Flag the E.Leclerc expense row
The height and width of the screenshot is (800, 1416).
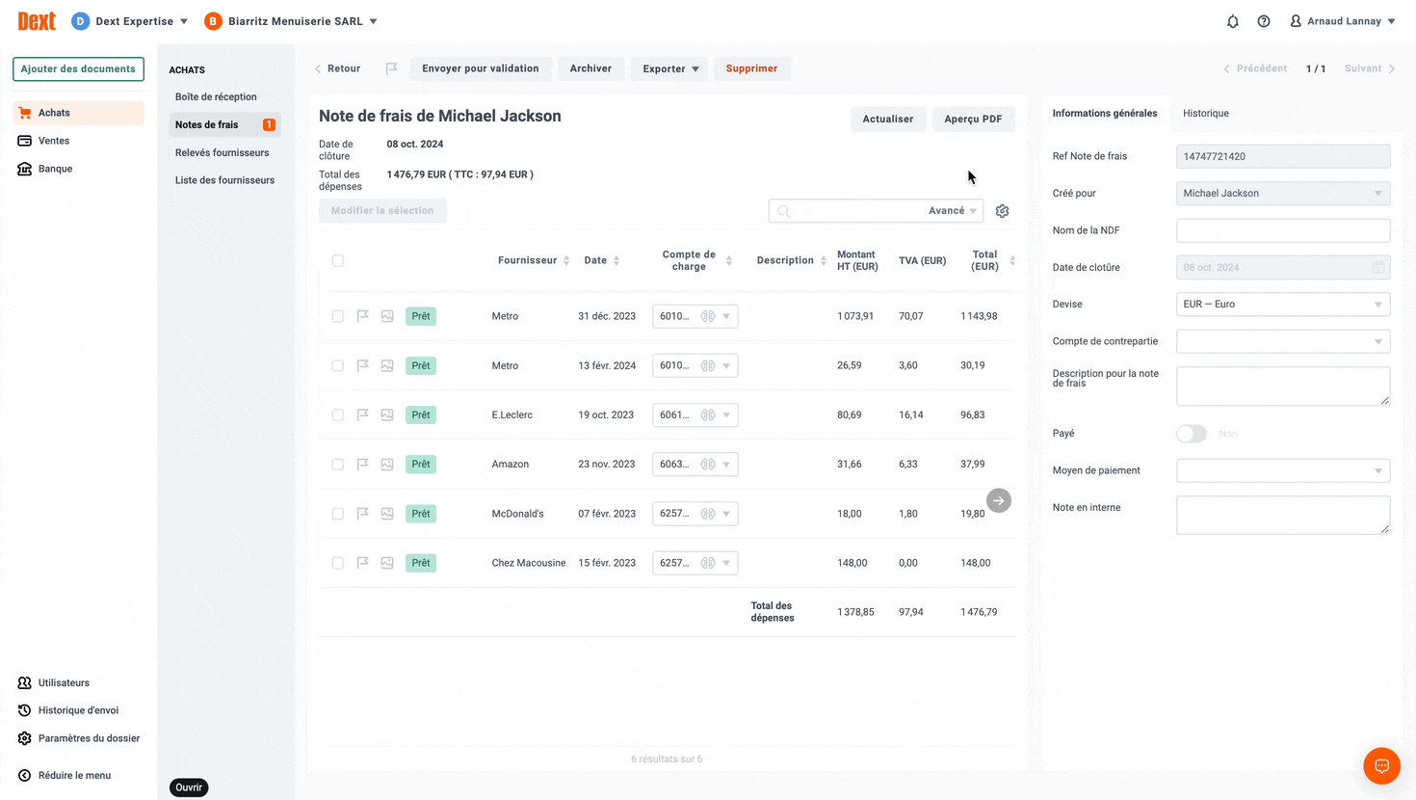[x=363, y=414]
